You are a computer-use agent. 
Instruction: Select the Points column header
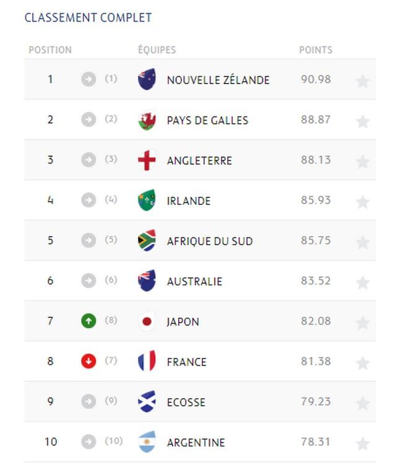(x=316, y=50)
